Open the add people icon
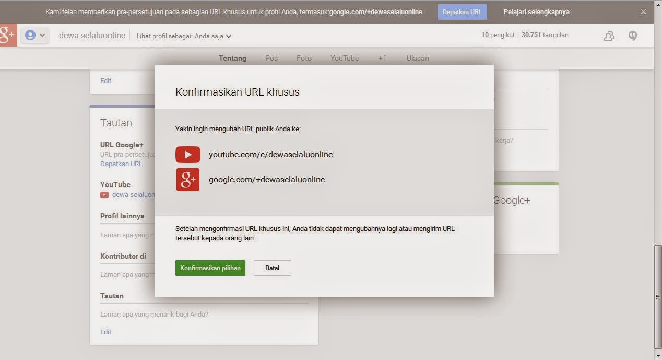 pyautogui.click(x=609, y=36)
